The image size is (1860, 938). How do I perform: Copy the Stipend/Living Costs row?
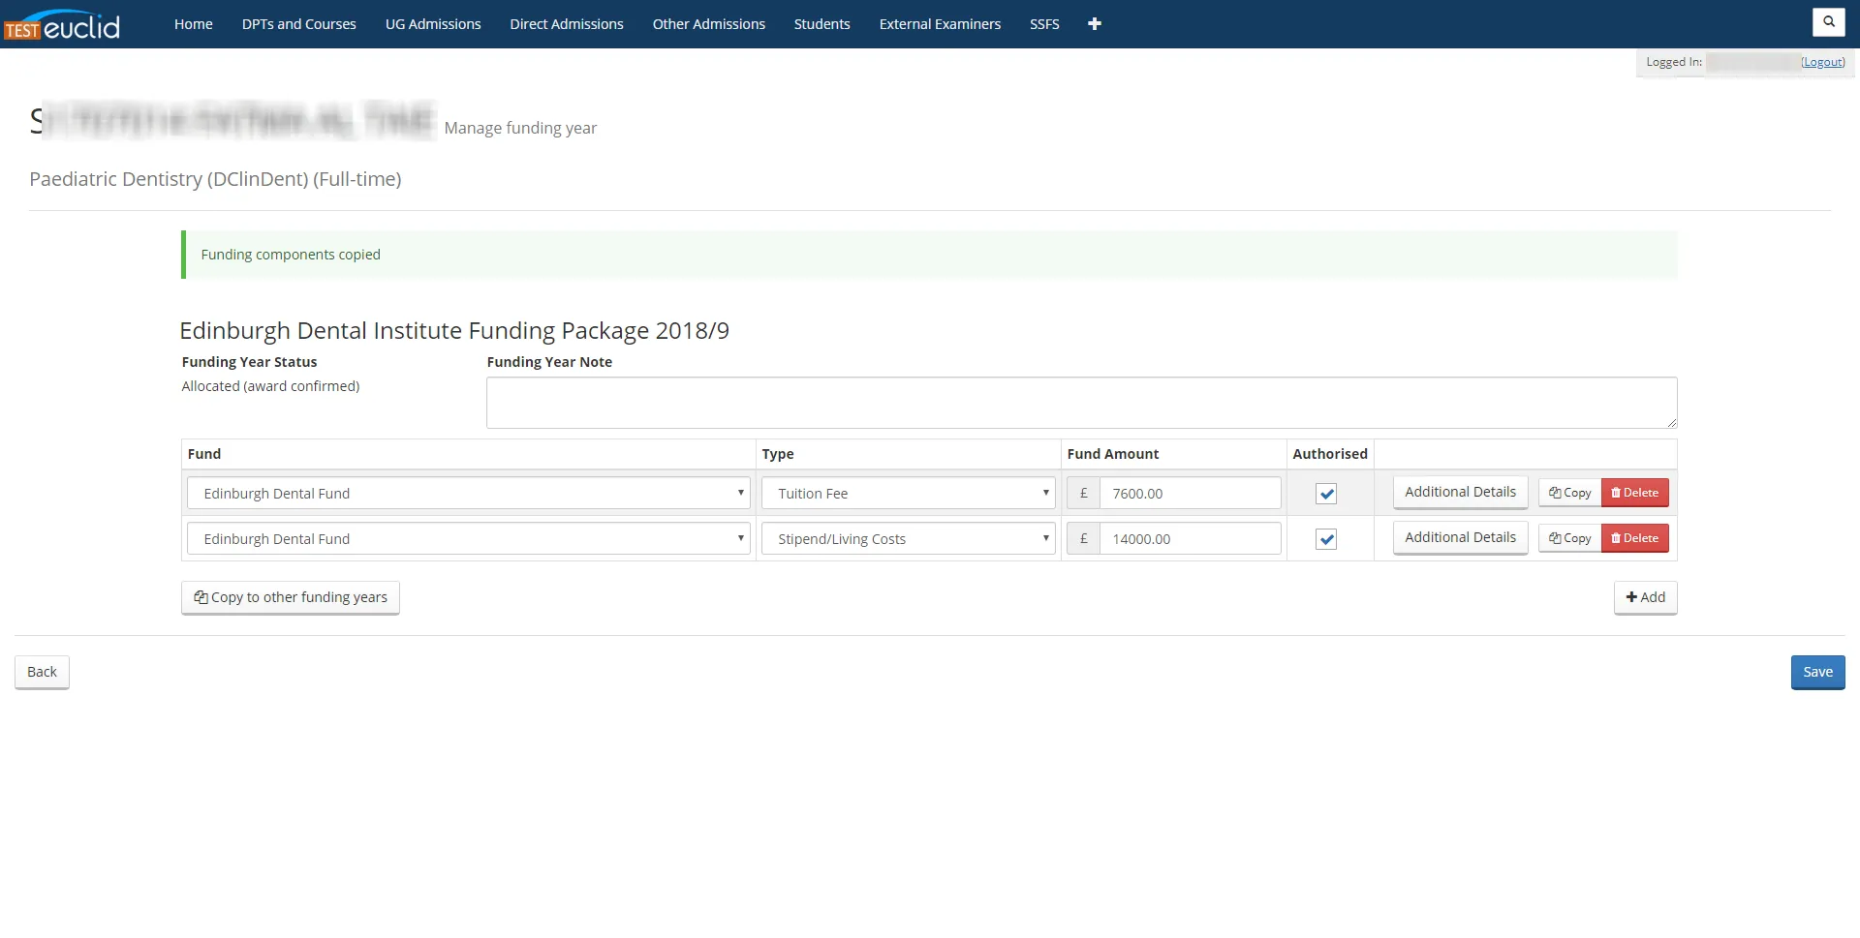1569,538
